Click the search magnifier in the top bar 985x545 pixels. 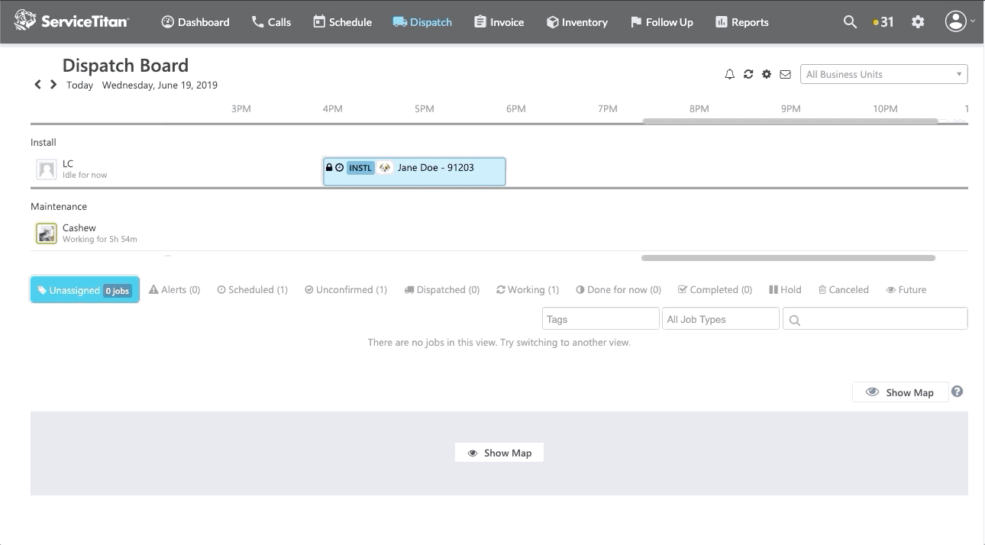point(849,21)
